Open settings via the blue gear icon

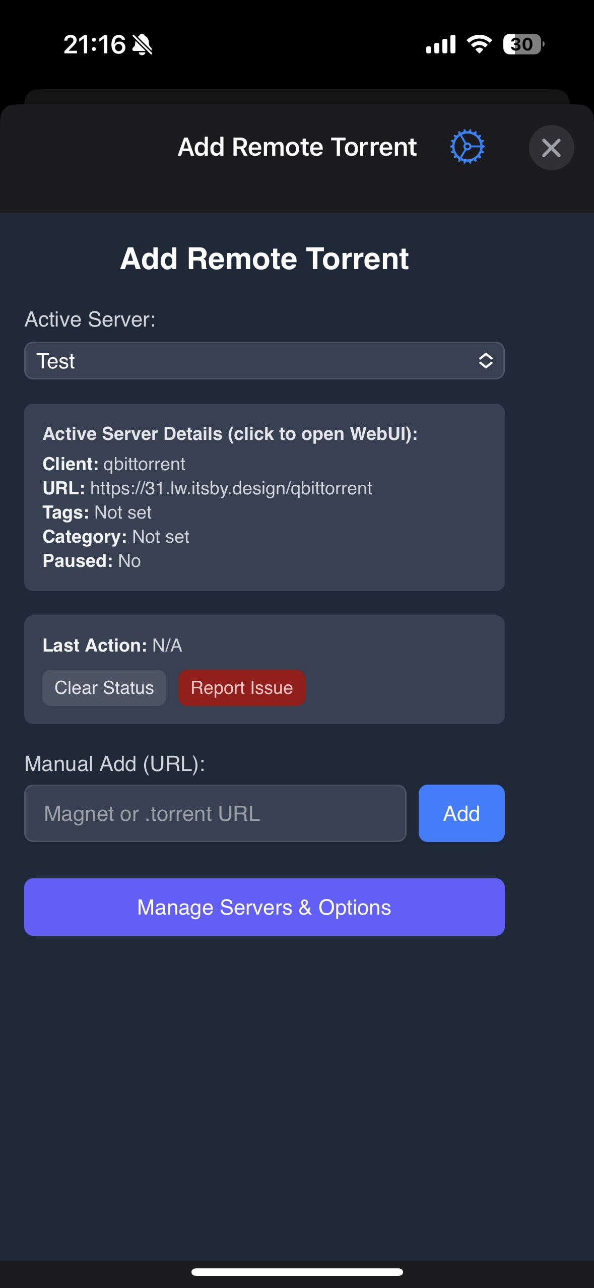[467, 147]
